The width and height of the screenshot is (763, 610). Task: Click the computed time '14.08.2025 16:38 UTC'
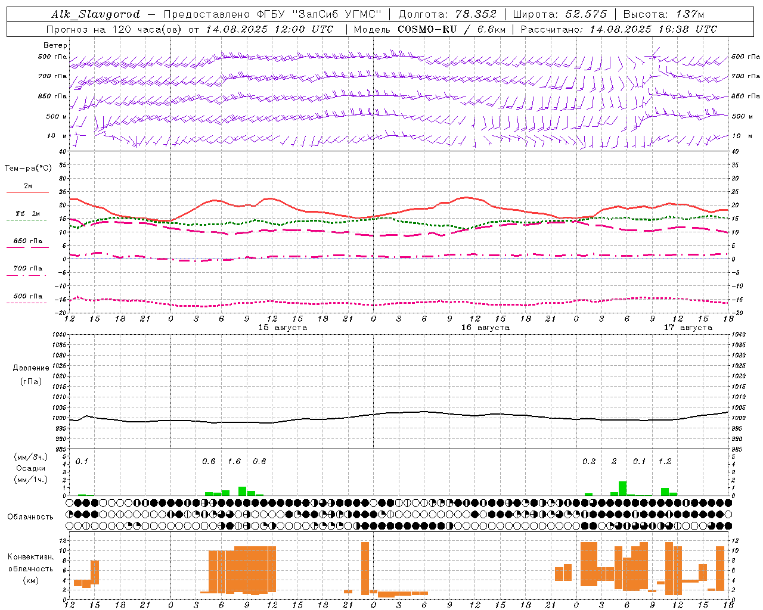point(653,29)
